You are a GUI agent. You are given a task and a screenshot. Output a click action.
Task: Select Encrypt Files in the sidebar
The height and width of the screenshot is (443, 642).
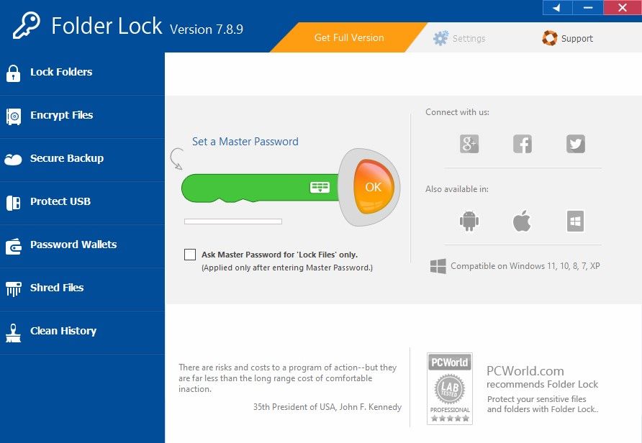point(61,115)
